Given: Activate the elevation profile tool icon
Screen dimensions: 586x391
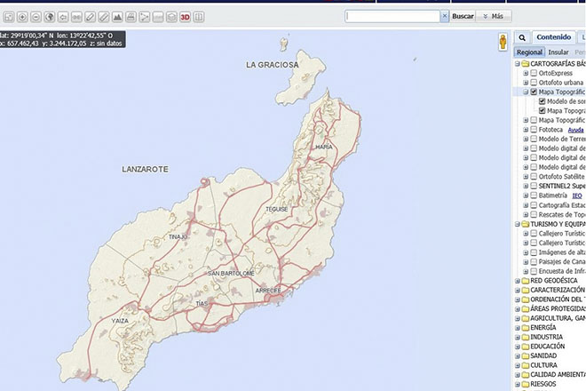Looking at the screenshot, I should point(118,17).
